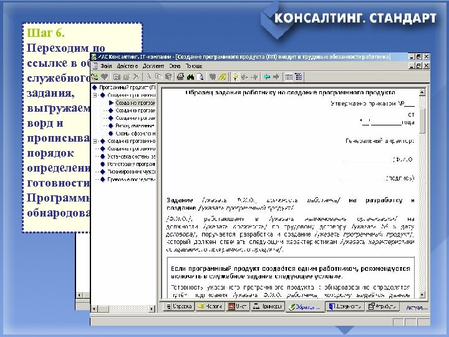The image size is (449, 337).
Task: Click the Актуал... link at bottom right
Action: point(417,308)
